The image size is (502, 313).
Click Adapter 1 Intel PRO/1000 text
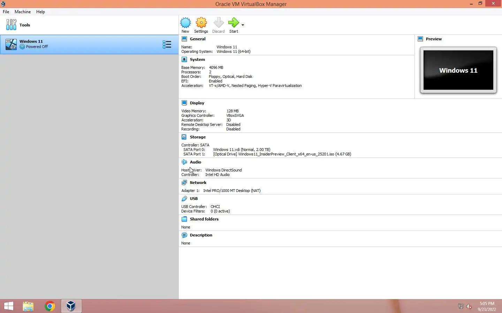pyautogui.click(x=232, y=191)
